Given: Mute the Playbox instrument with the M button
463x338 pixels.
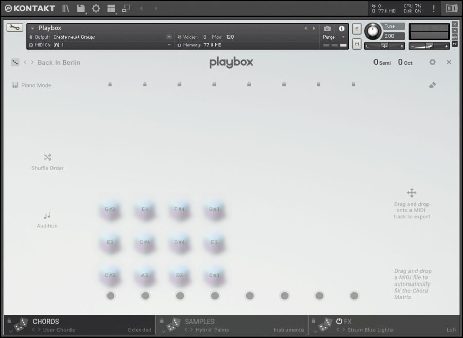Looking at the screenshot, I should coord(356,44).
